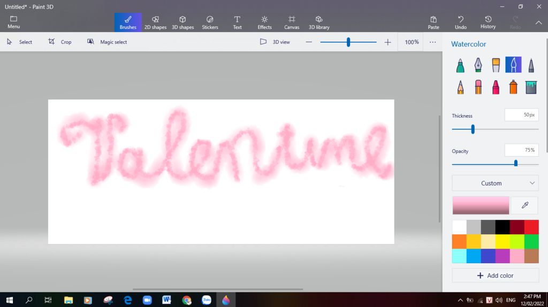548x307 pixels.
Task: Pick the bright red color swatch
Action: pos(531,227)
